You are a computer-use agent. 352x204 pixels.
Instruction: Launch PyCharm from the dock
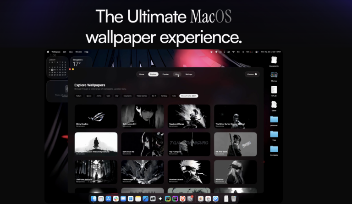pyautogui.click(x=168, y=198)
